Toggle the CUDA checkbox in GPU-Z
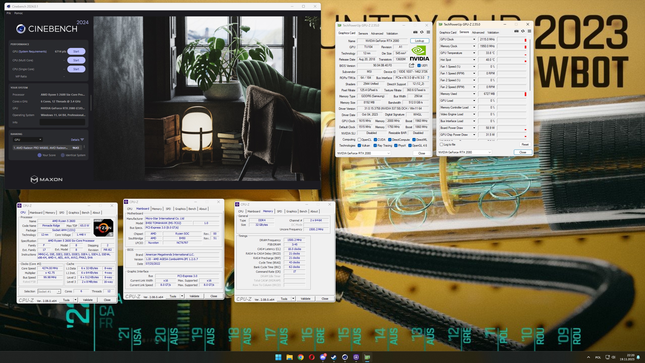645x363 pixels. [375, 140]
